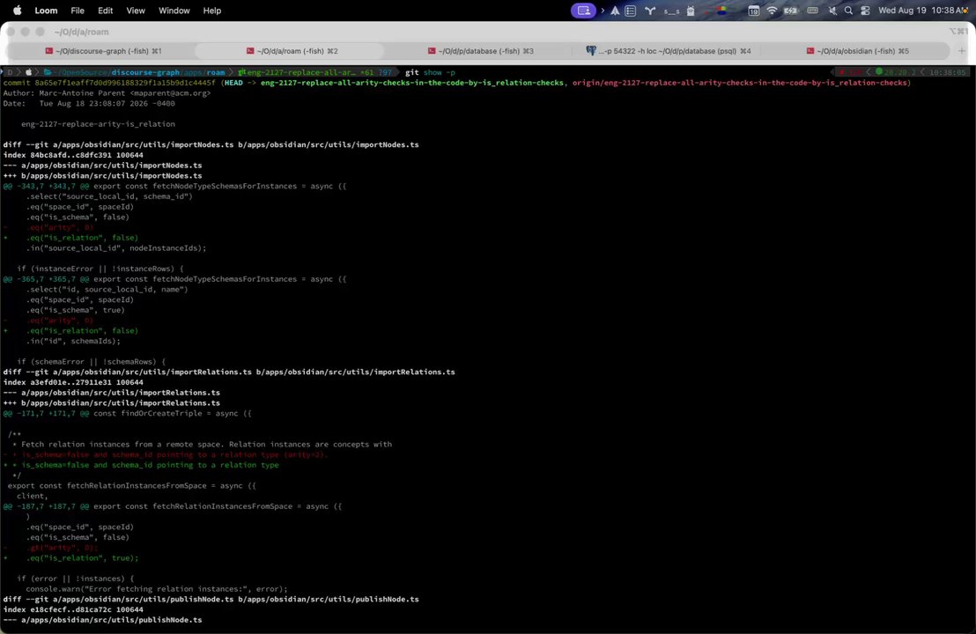Click the purple Loom recording icon in menu bar
Image resolution: width=976 pixels, height=634 pixels.
coord(583,11)
